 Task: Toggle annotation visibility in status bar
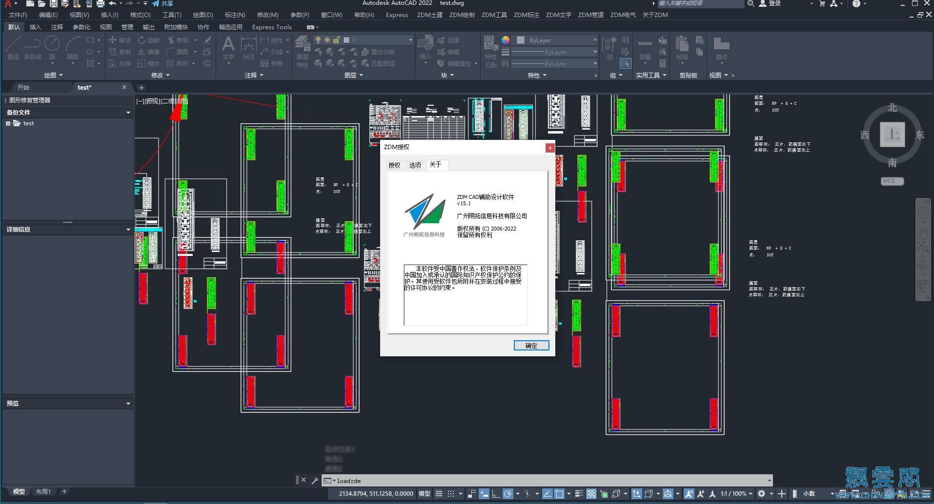(689, 494)
